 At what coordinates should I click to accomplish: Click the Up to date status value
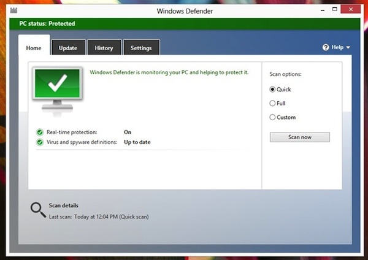[137, 142]
